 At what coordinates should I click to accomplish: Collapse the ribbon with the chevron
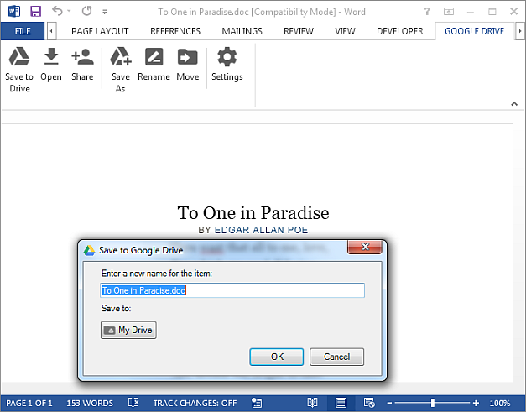(514, 104)
